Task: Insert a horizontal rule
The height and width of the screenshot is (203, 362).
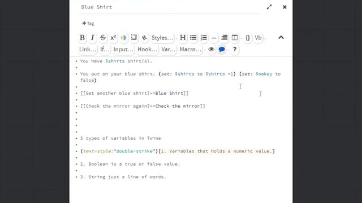Action: click(214, 38)
